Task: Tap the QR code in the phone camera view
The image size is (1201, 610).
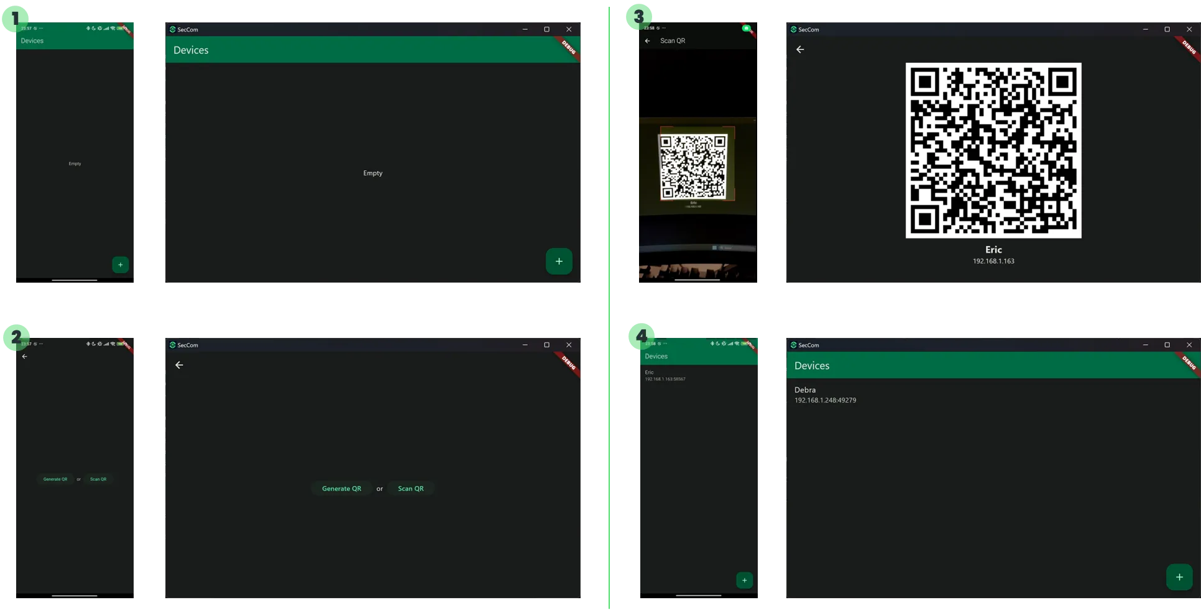Action: click(693, 168)
